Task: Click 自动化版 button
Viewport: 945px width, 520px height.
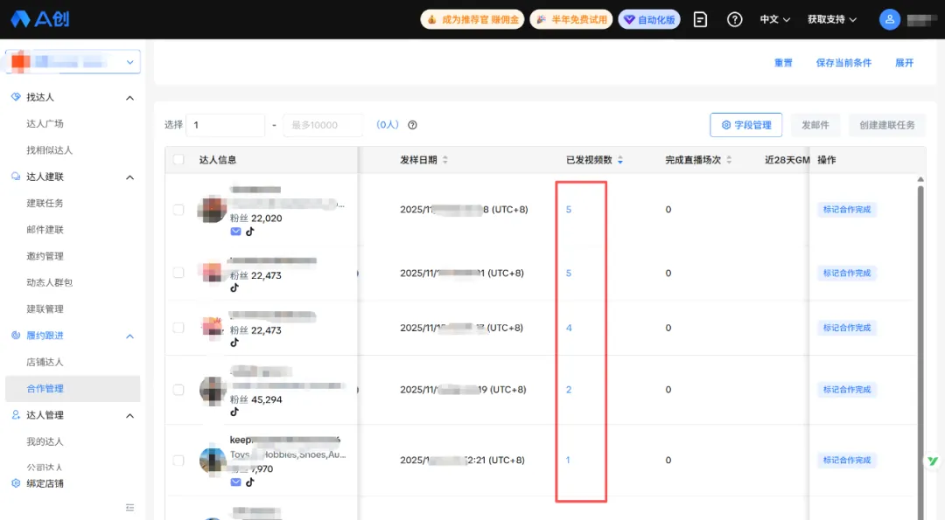Action: tap(649, 20)
